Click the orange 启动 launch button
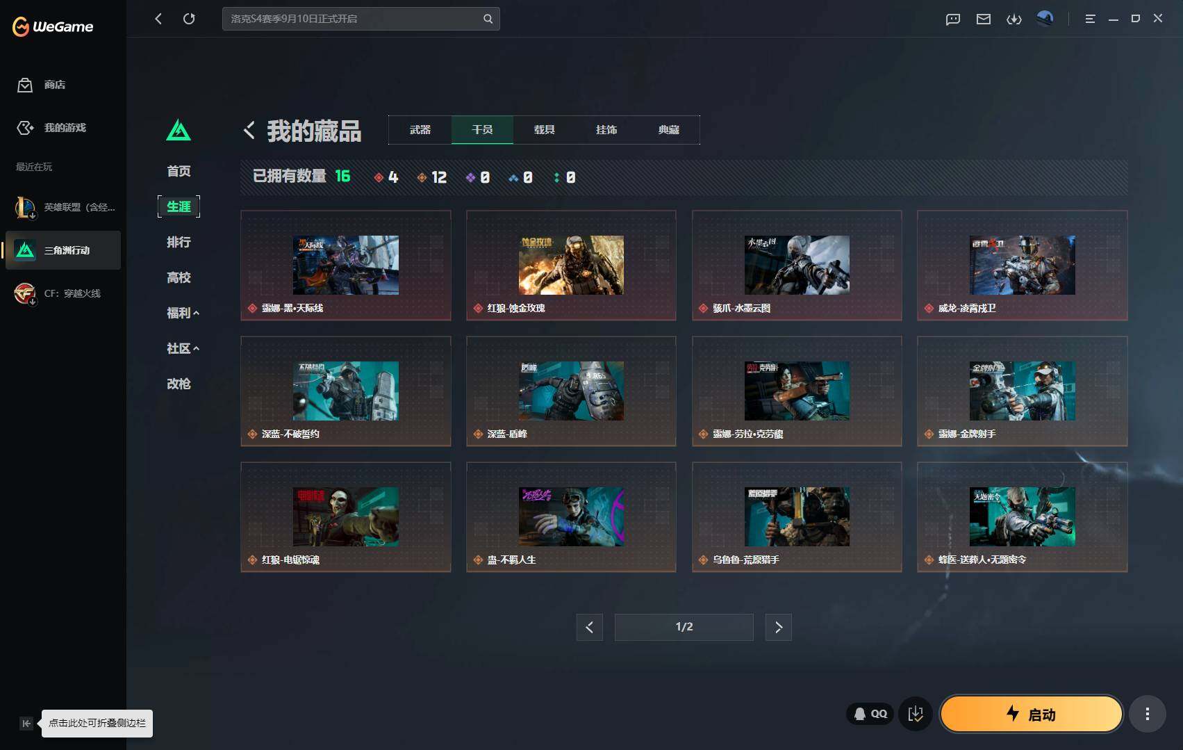 tap(1032, 714)
